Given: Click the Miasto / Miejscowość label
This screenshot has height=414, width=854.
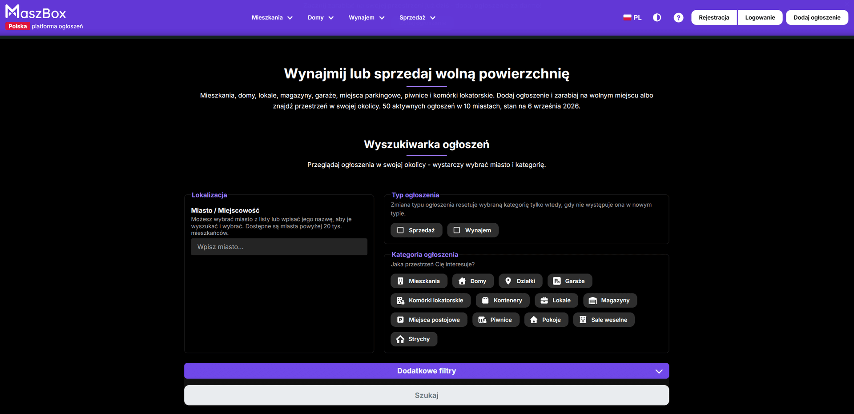Looking at the screenshot, I should click(x=225, y=210).
